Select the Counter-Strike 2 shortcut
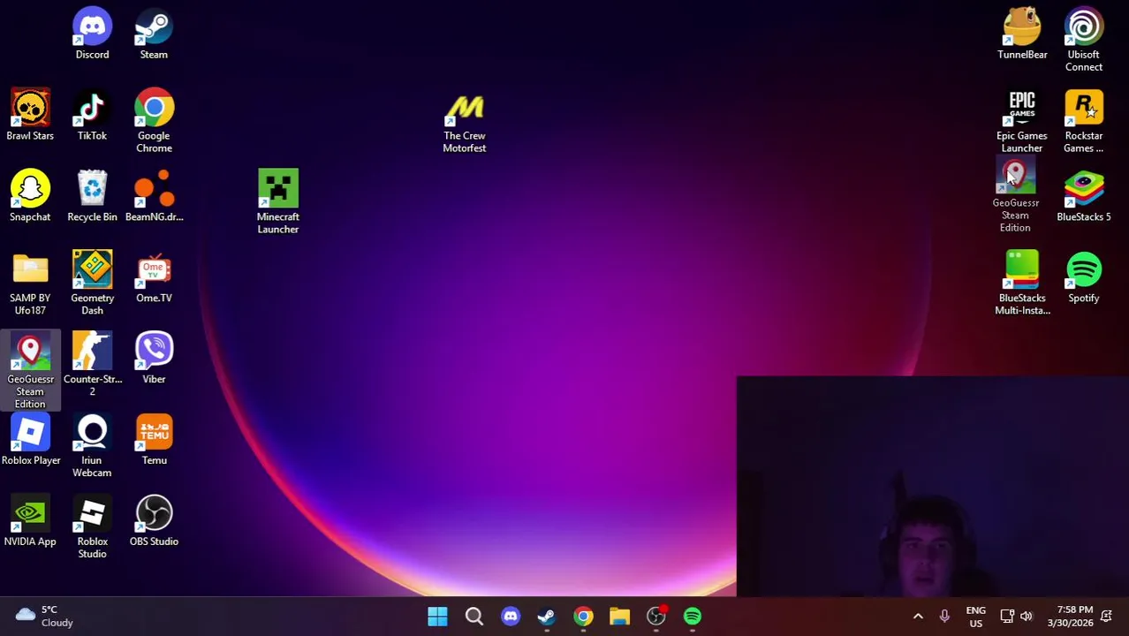The width and height of the screenshot is (1129, 636). (92, 365)
